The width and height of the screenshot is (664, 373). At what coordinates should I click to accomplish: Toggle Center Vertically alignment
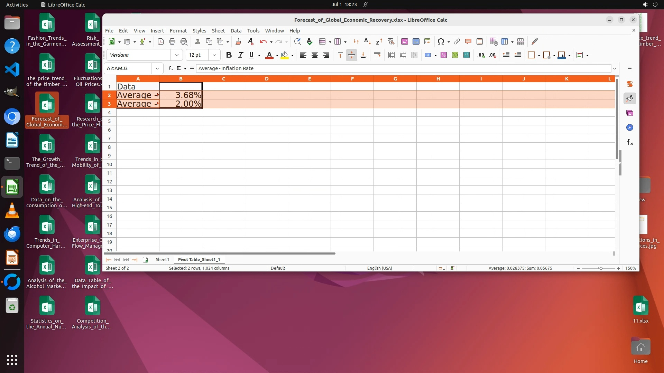coord(352,55)
